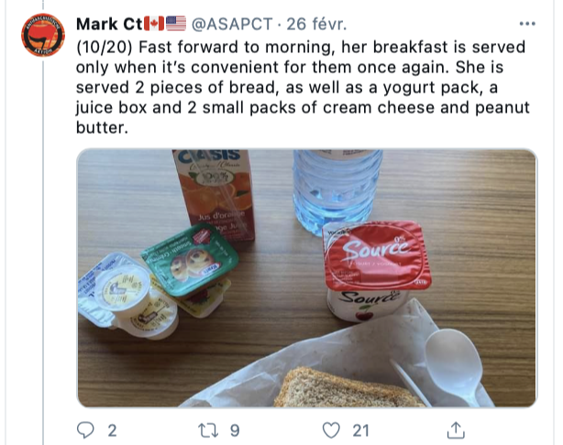The height and width of the screenshot is (445, 563).
Task: Like the tweet with the heart icon
Action: coord(331,430)
